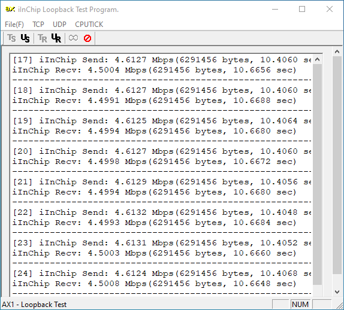The image size is (344, 310).
Task: Click the US UDP send toolbar icon
Action: coord(25,38)
